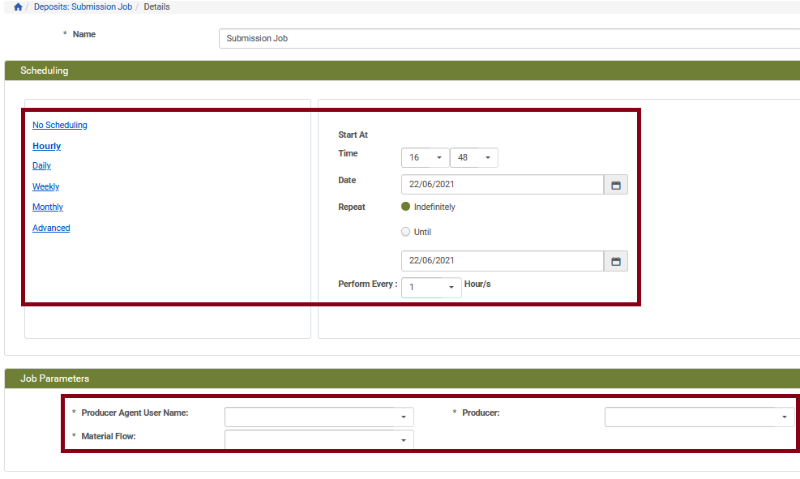Open Producer Agent User Name dropdown
Image resolution: width=800 pixels, height=479 pixels.
click(x=319, y=417)
